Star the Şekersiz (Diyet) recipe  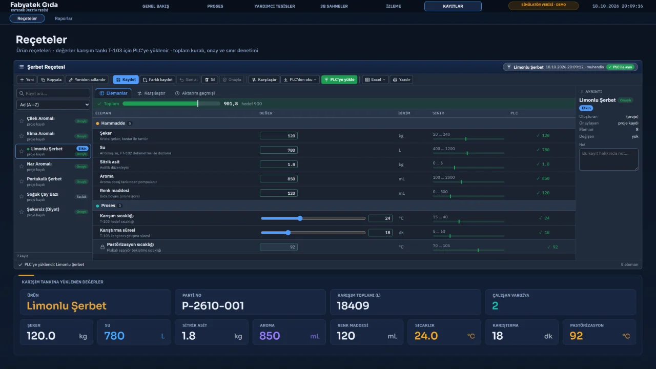pyautogui.click(x=22, y=212)
